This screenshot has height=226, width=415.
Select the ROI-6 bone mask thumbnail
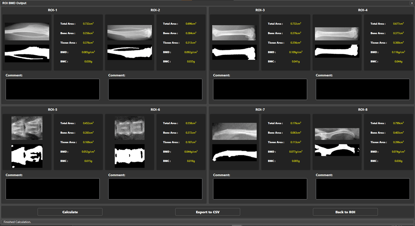pyautogui.click(x=130, y=156)
